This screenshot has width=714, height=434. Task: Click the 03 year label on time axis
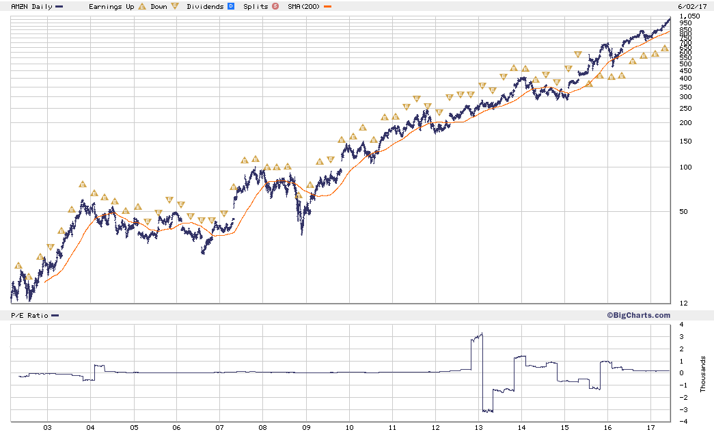tap(47, 428)
